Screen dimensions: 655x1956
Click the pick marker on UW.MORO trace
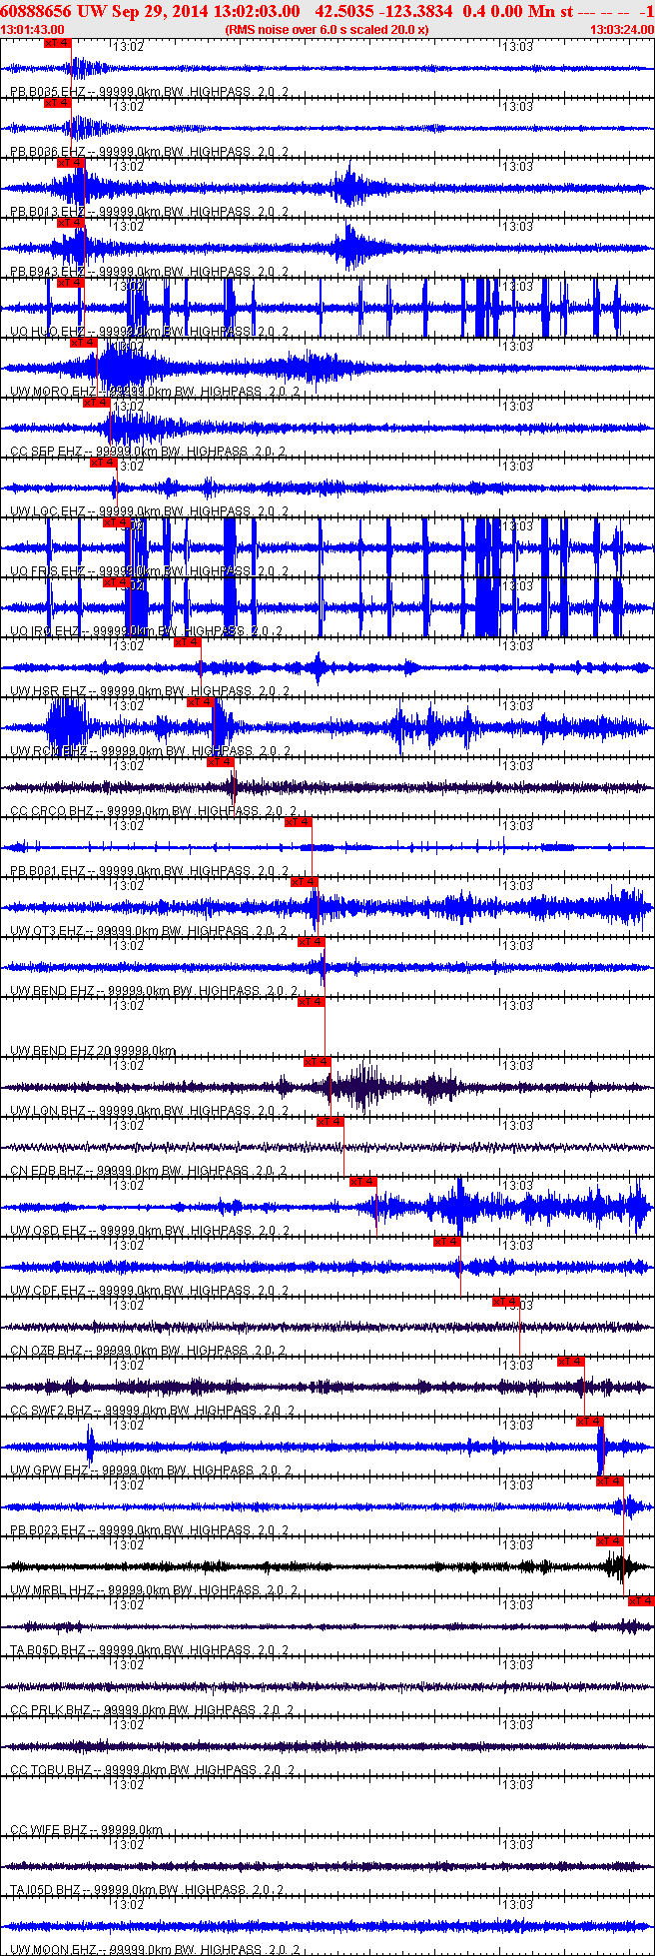(83, 343)
